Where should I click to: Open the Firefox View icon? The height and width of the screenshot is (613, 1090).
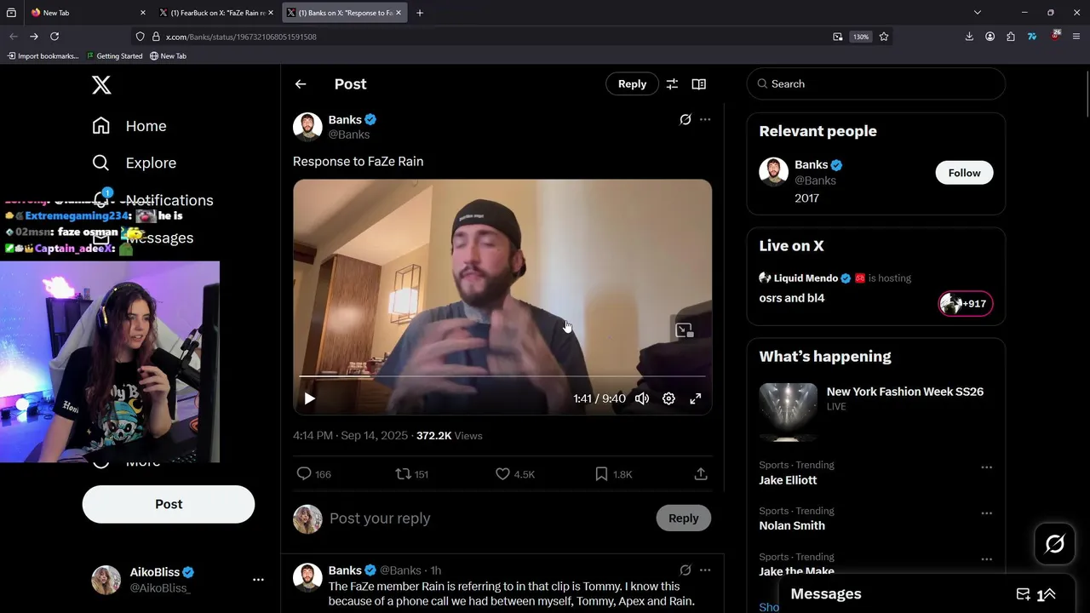click(11, 13)
